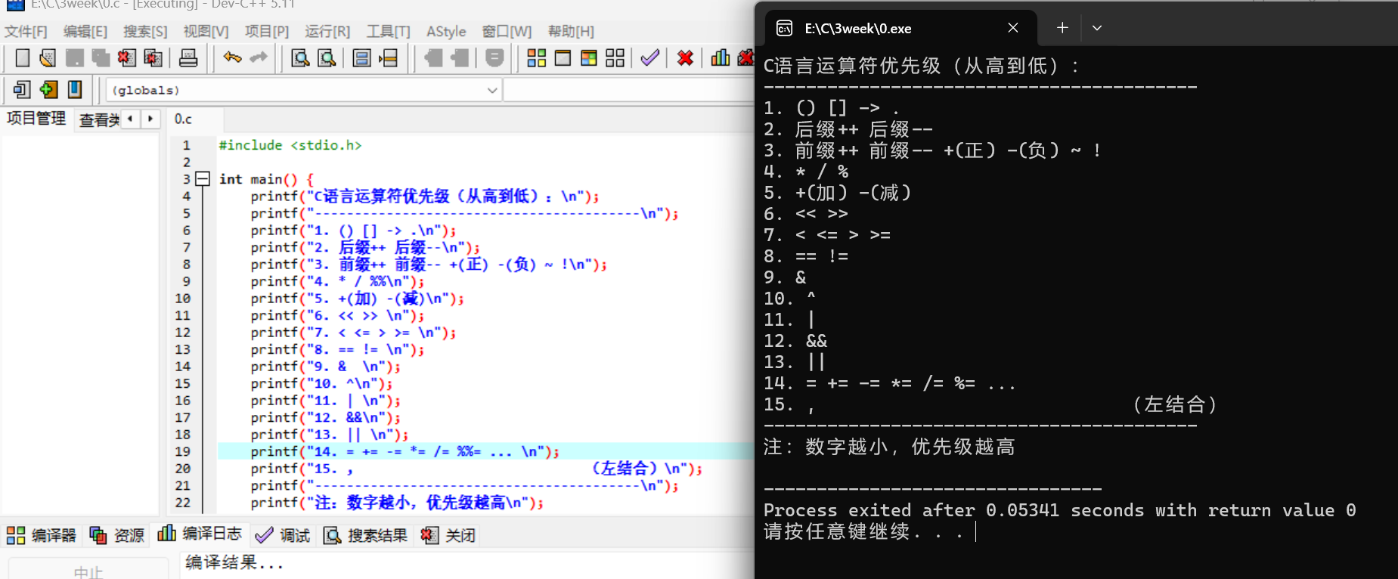
Task: Switch to the 项目管理 tab
Action: 36,119
